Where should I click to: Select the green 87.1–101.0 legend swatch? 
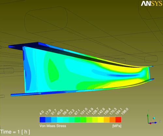click(78, 120)
